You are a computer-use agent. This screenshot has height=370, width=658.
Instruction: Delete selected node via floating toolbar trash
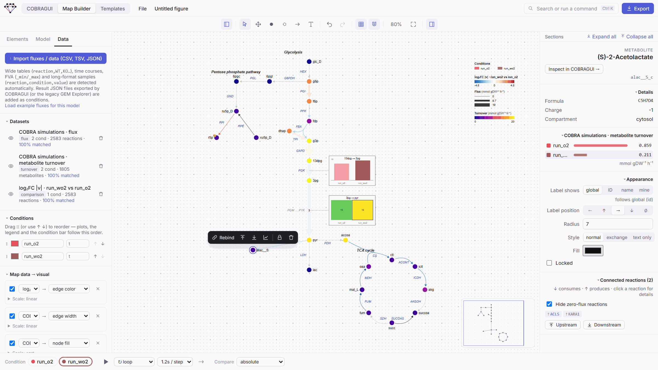pos(291,237)
